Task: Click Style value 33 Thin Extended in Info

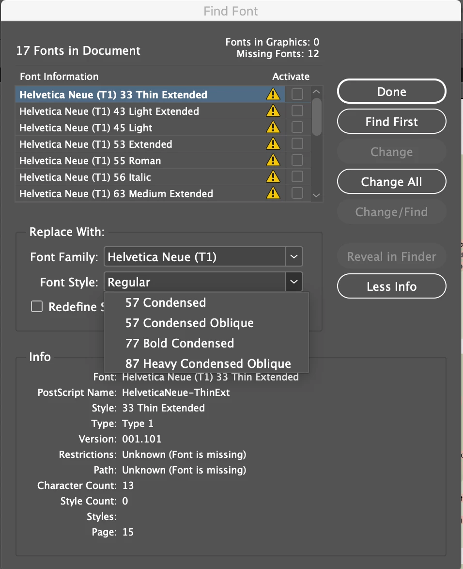Action: point(164,408)
